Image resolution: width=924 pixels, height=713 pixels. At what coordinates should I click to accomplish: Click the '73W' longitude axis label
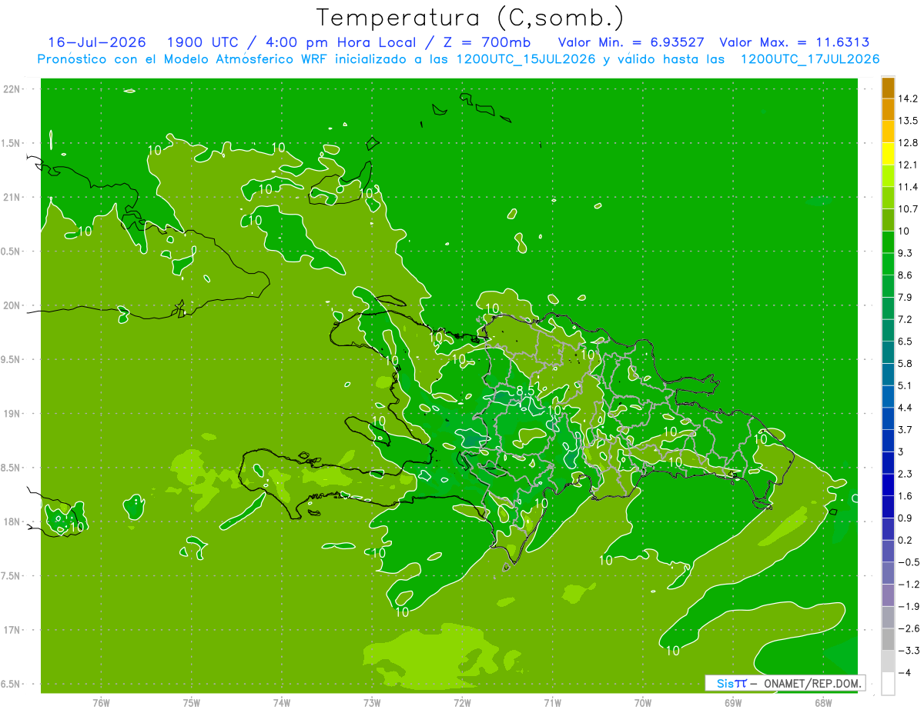[x=372, y=701]
